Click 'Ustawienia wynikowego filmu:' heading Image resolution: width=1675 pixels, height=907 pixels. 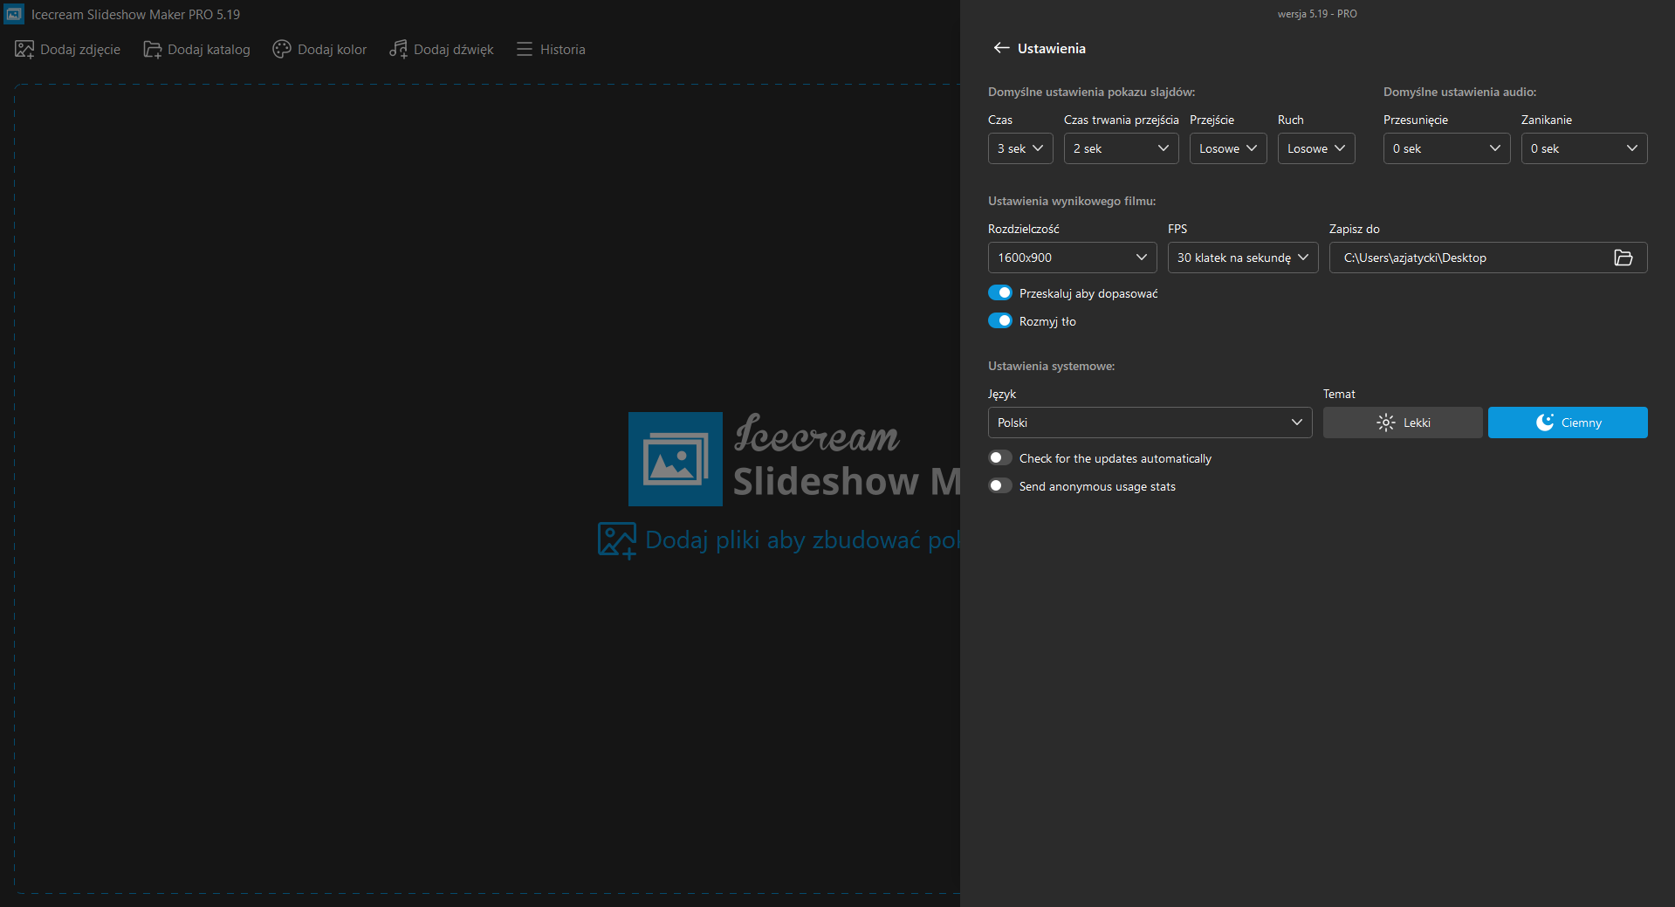pyautogui.click(x=1072, y=201)
